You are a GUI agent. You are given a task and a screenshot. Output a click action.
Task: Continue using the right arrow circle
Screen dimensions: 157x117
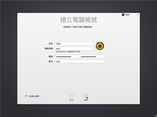click(86, 95)
